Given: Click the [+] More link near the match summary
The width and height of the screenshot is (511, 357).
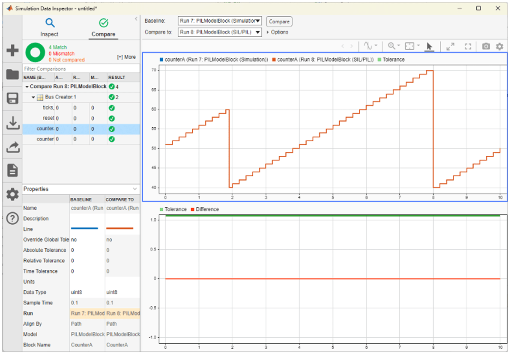Looking at the screenshot, I should [126, 56].
